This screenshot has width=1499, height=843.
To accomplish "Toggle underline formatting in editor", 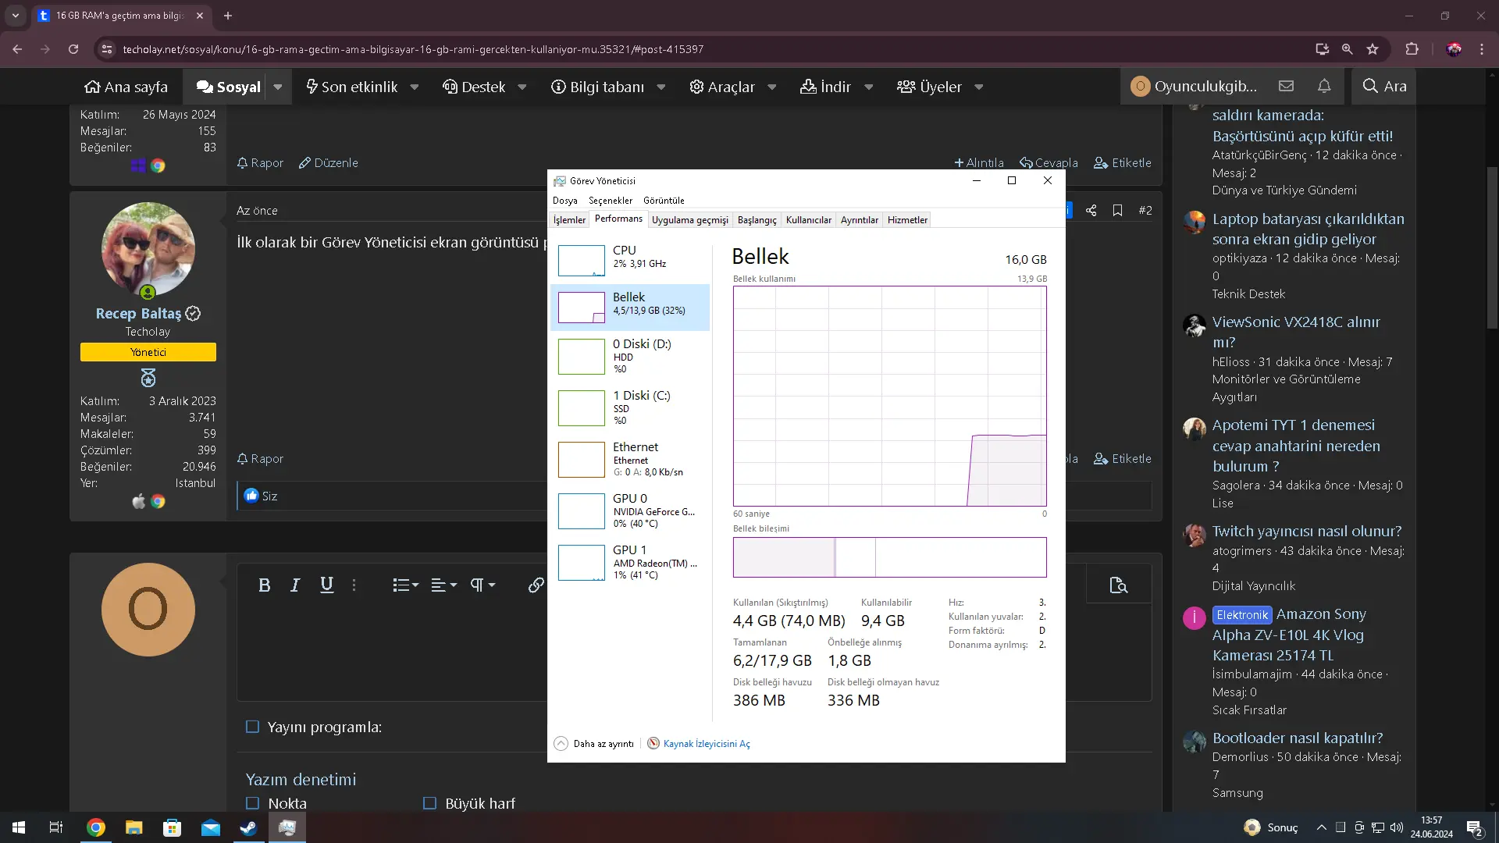I will [326, 585].
